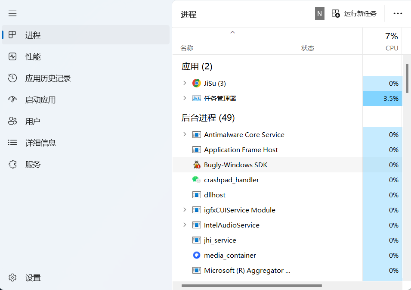
Task: Click the Users sidebar icon
Action: click(12, 121)
